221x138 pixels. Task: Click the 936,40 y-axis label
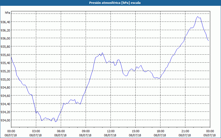click(x=5, y=22)
